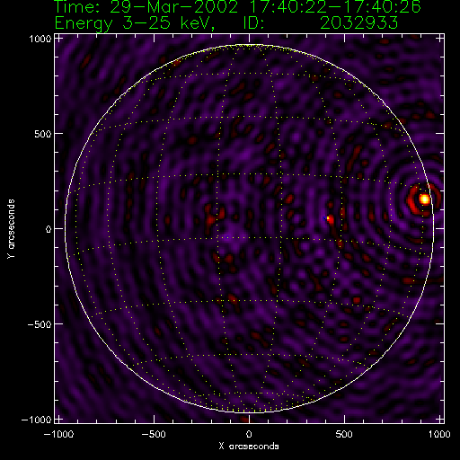Click the Energy 3-25 keV label
The width and height of the screenshot is (460, 460).
(135, 23)
